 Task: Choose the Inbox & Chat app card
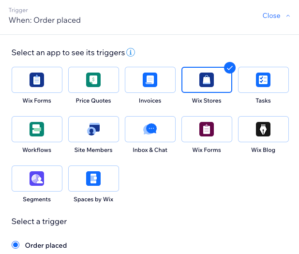pos(150,129)
